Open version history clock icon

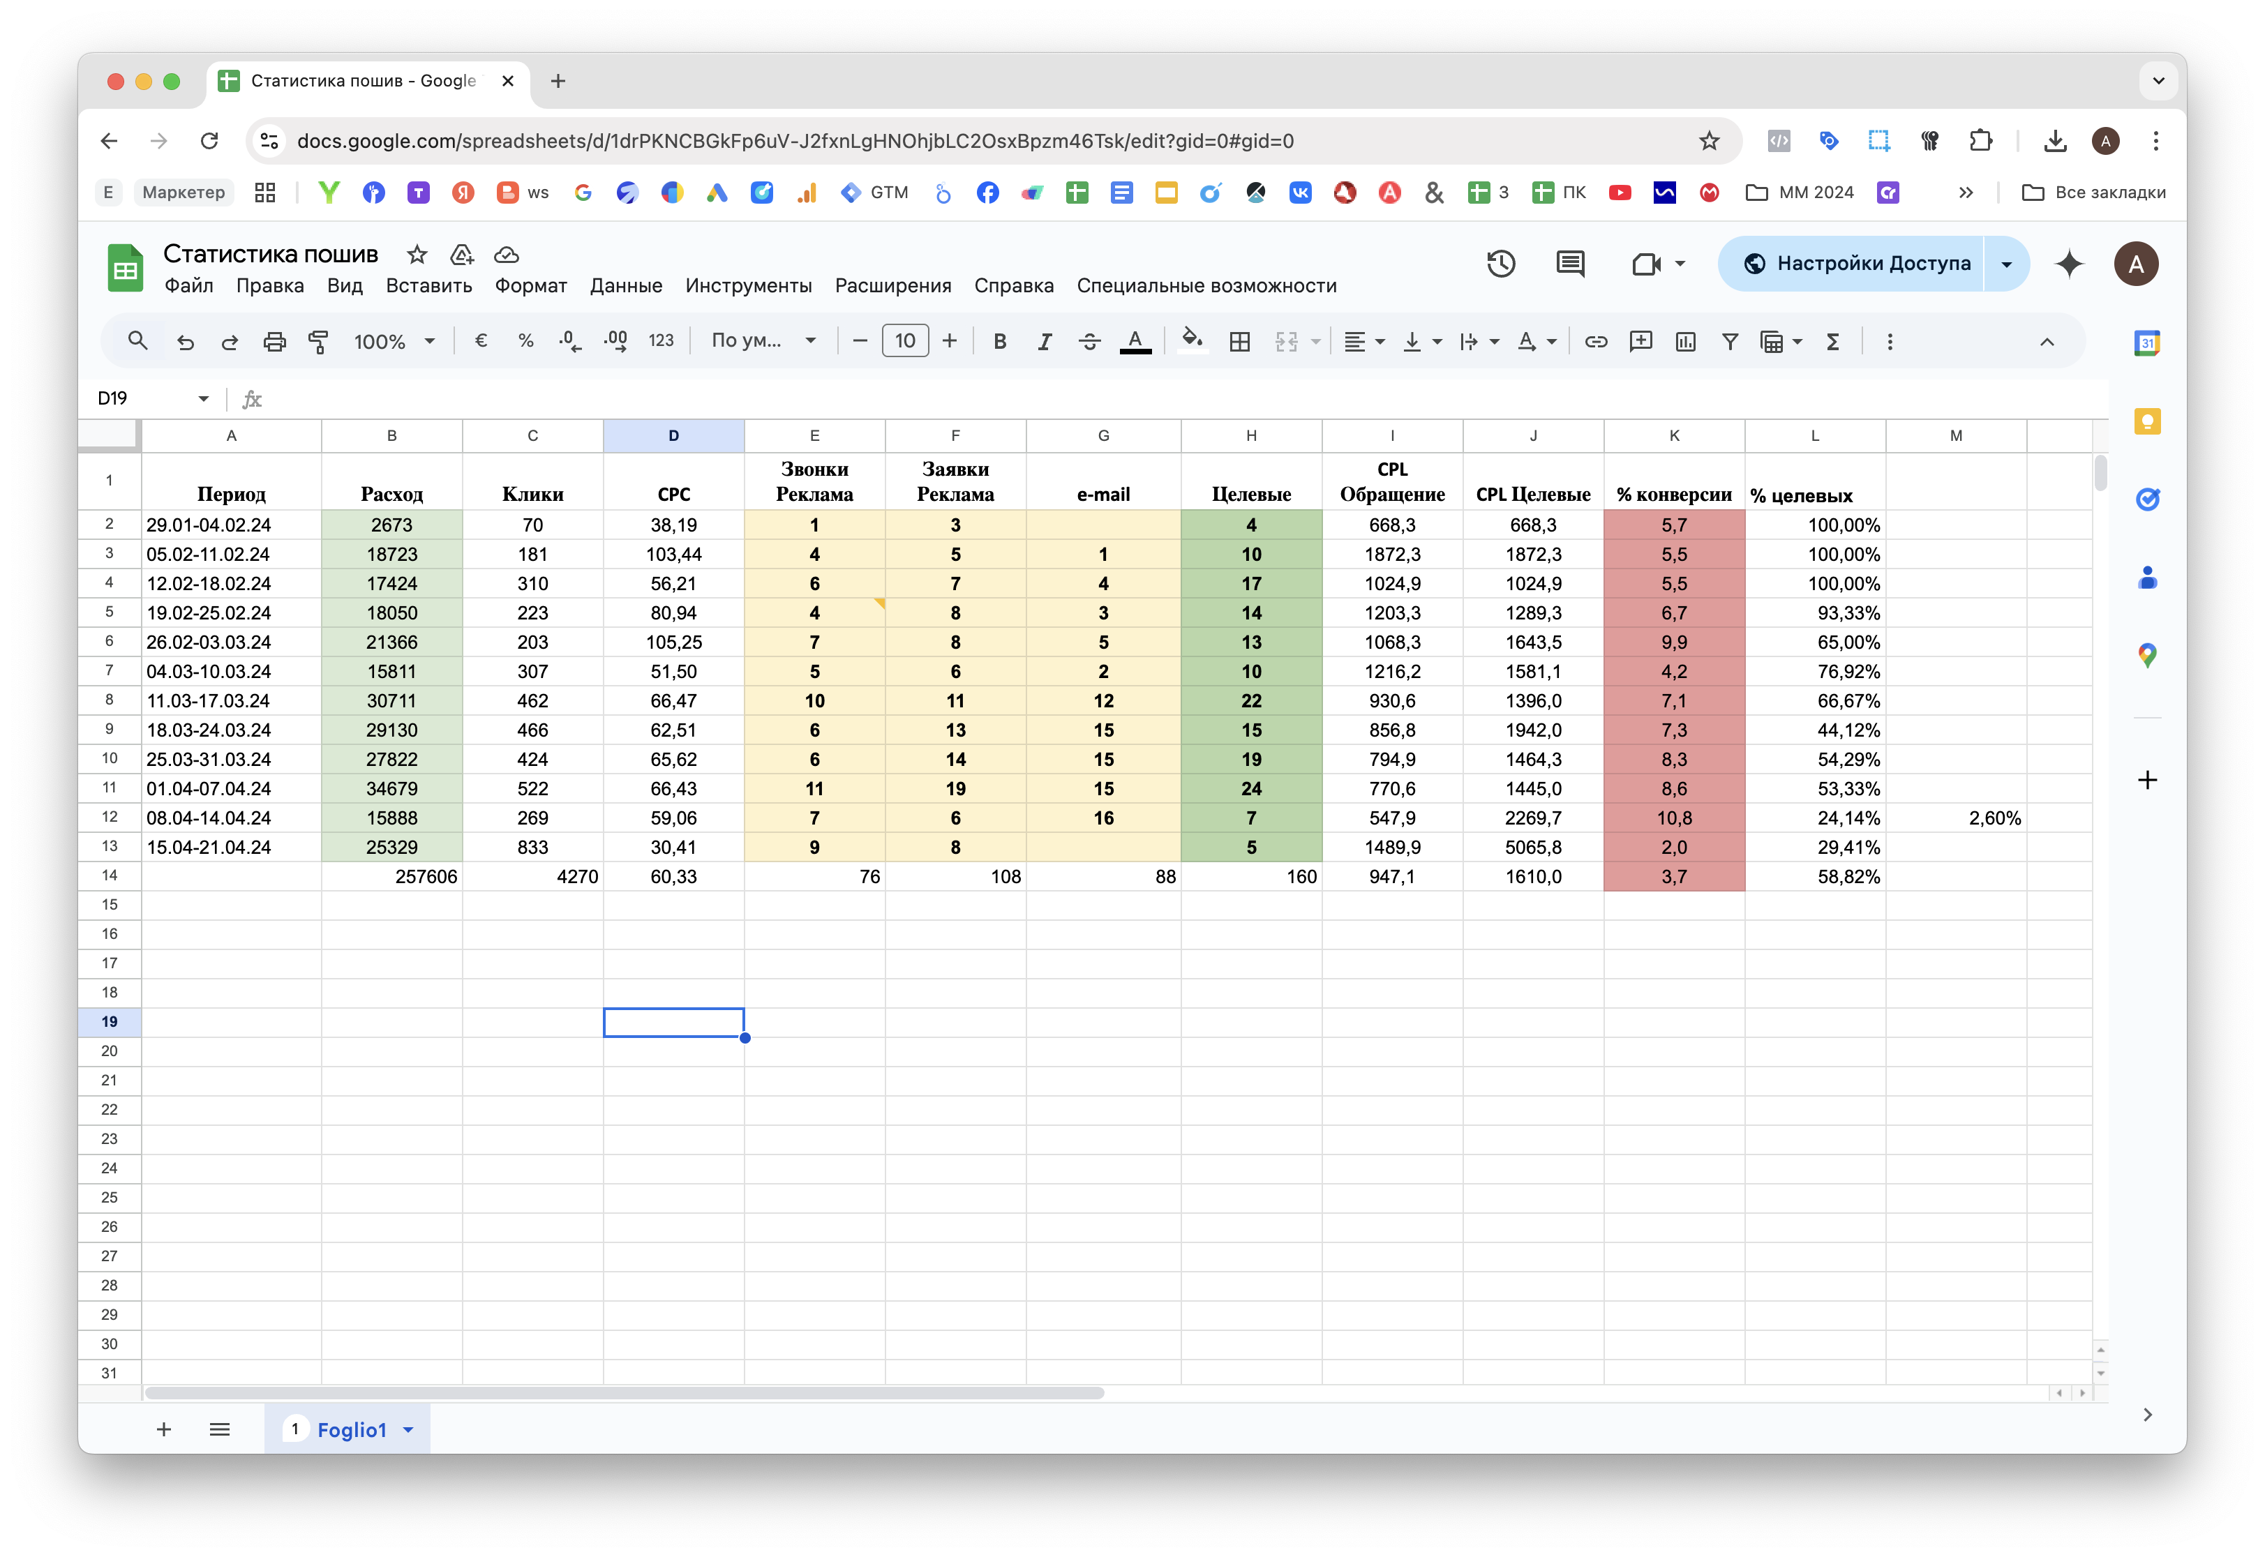(1501, 264)
